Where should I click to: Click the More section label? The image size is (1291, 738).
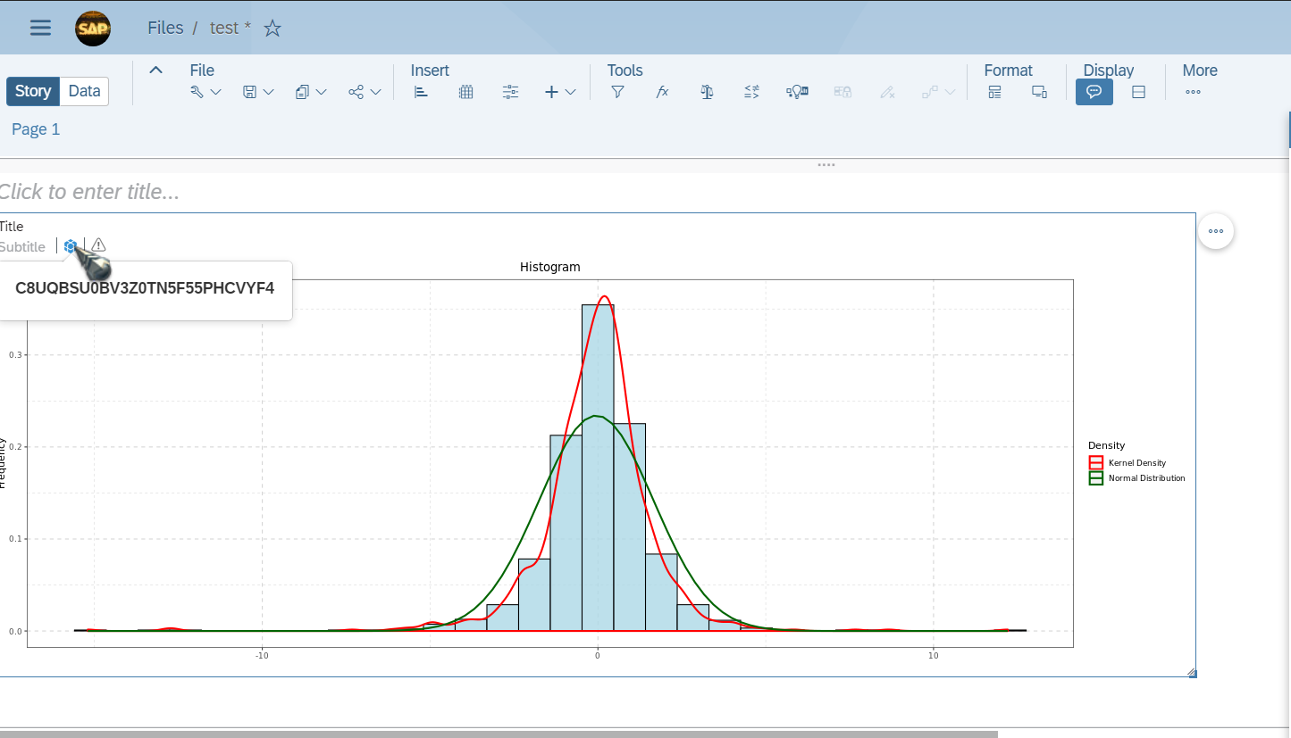(1200, 70)
